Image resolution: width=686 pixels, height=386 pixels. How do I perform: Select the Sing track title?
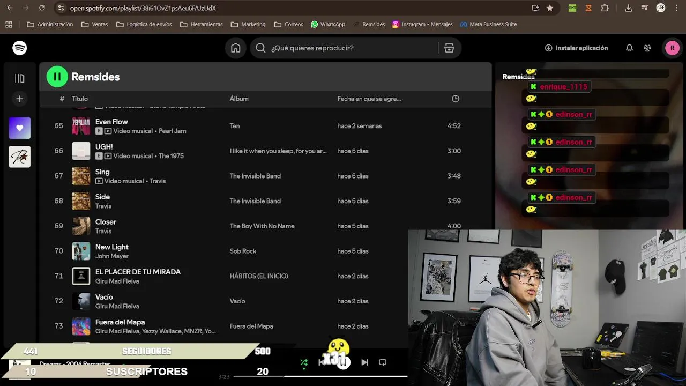coord(102,172)
